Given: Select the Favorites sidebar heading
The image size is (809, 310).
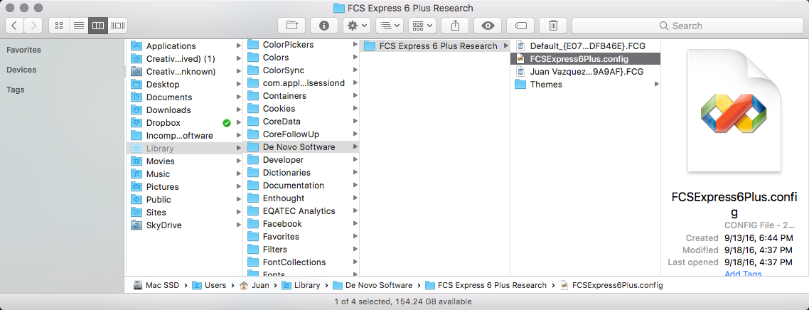Looking at the screenshot, I should 23,50.
